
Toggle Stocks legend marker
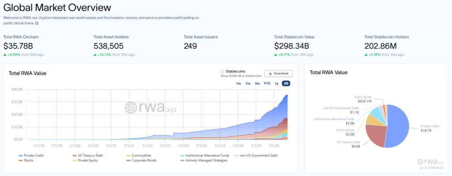21,161
